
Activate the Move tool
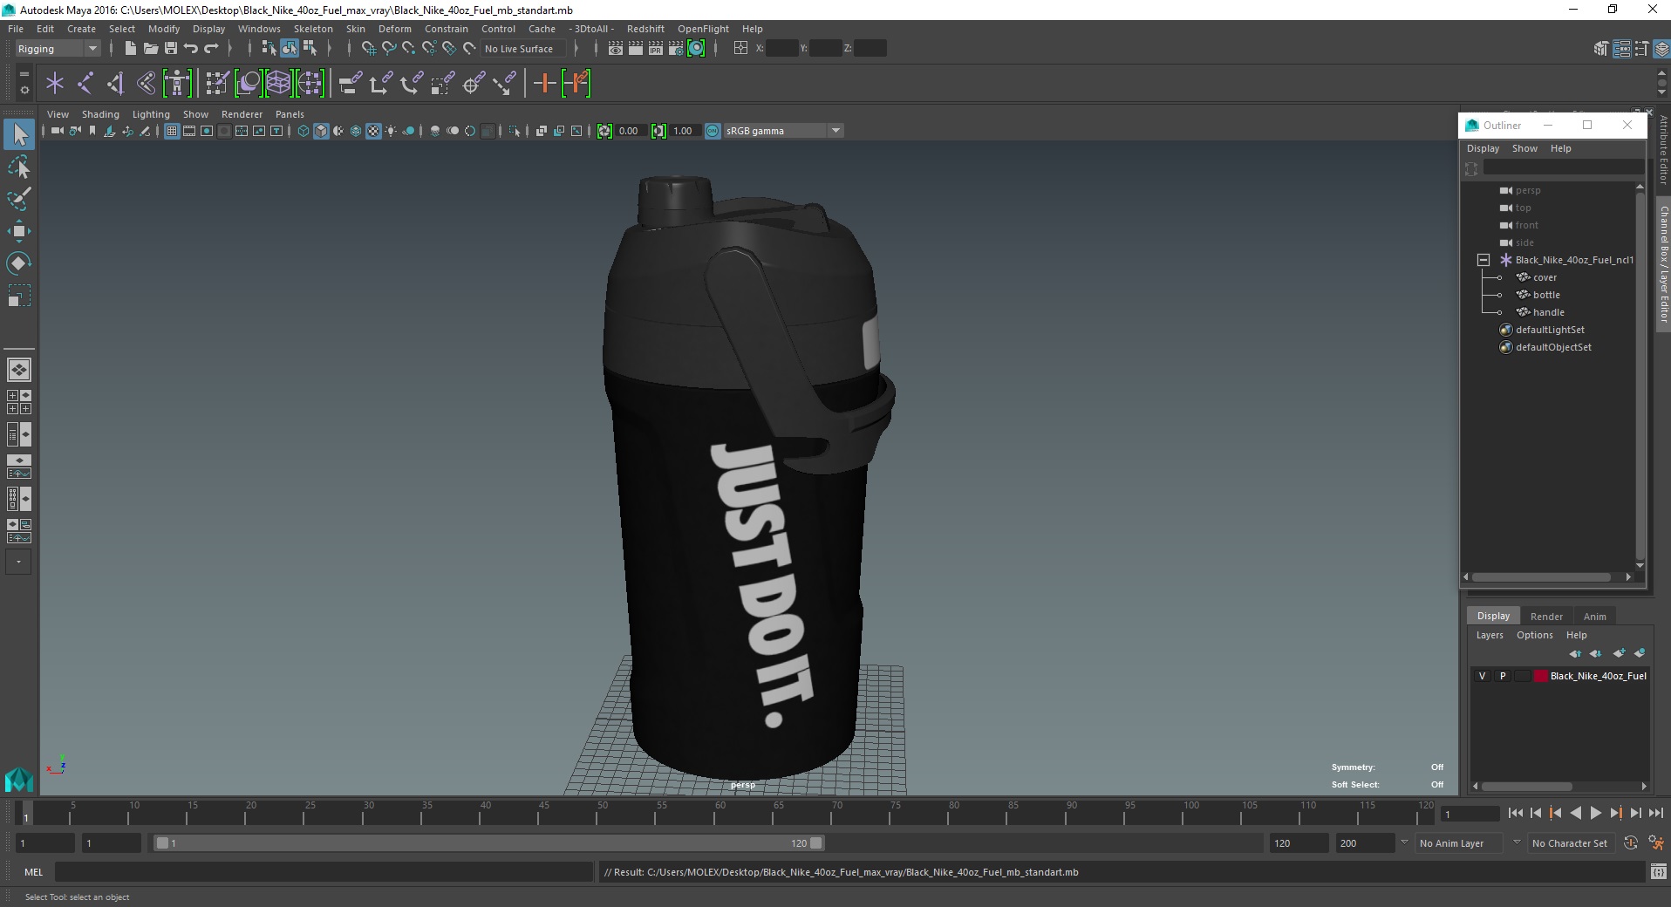19,231
